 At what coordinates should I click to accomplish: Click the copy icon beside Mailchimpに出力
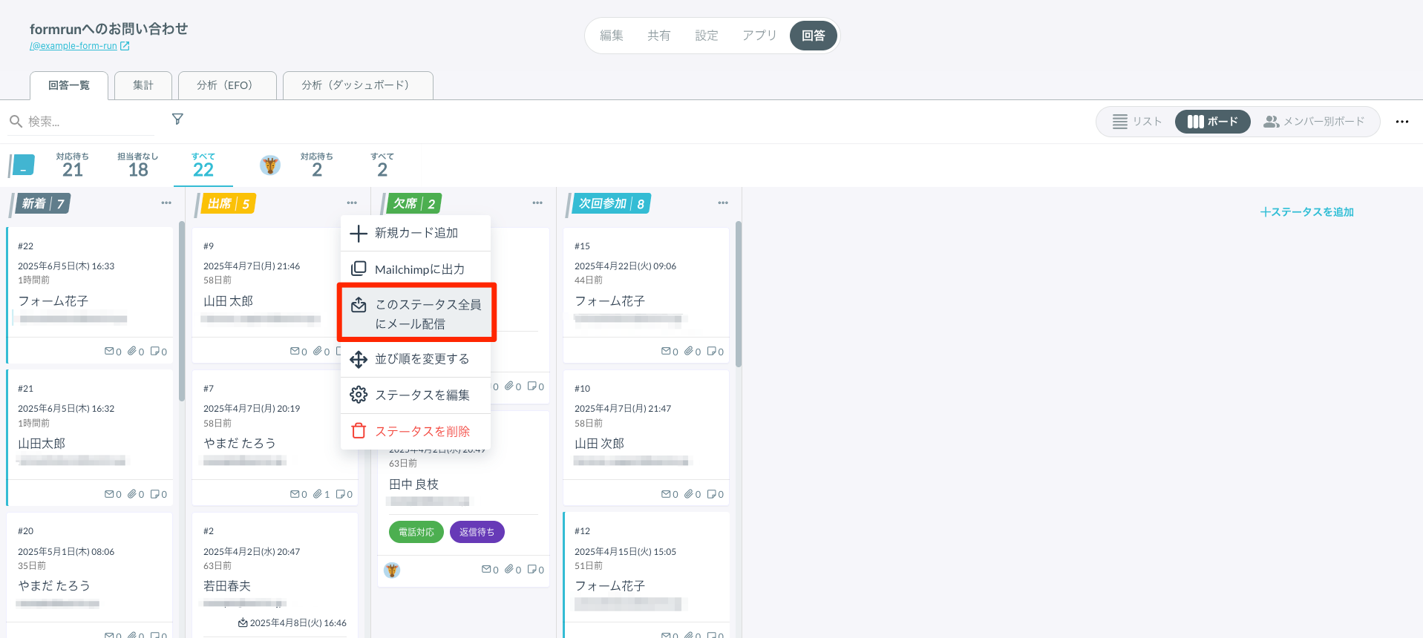pos(359,269)
